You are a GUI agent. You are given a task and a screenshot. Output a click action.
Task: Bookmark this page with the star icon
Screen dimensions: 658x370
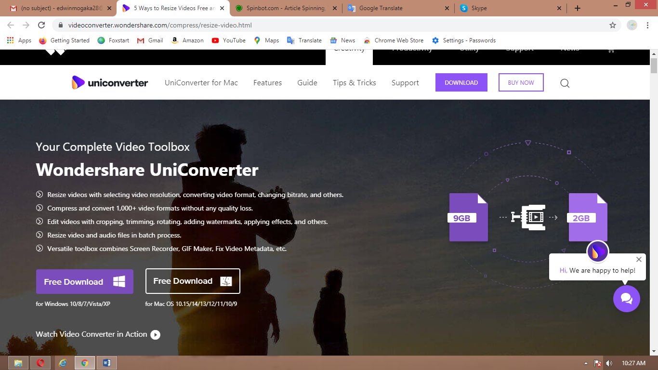pos(613,25)
